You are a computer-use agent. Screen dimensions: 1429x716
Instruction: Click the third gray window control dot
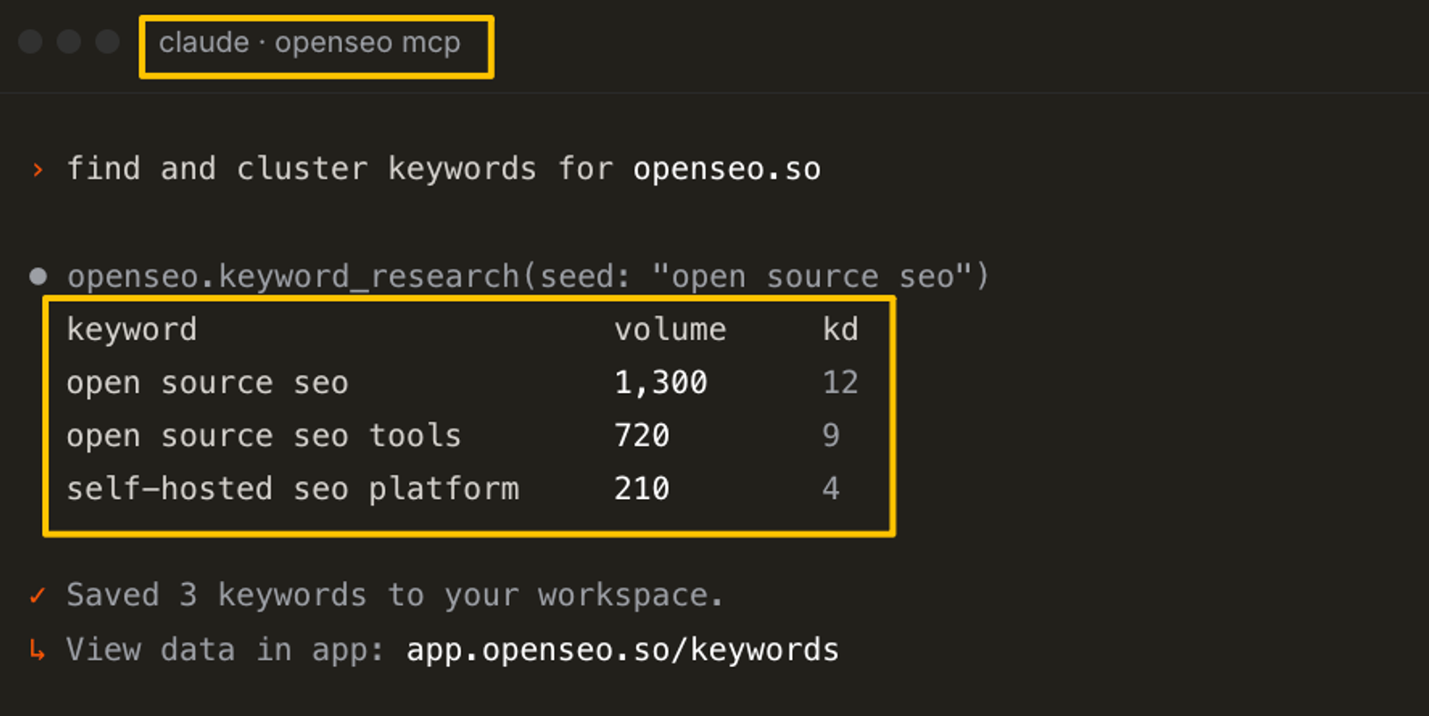[x=107, y=42]
